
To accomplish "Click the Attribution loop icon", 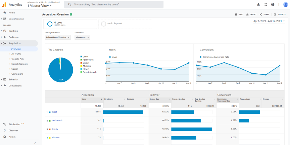I will point(5,124).
